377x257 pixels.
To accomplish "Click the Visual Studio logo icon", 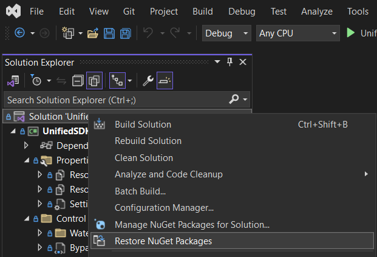I will (x=13, y=11).
